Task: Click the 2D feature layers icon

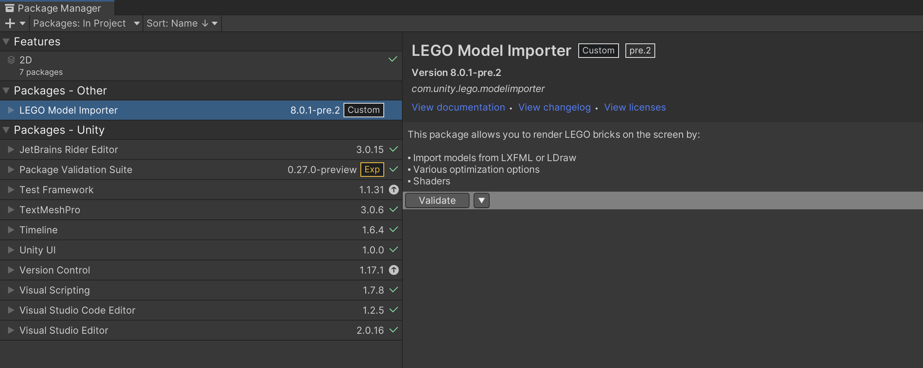Action: (x=11, y=60)
